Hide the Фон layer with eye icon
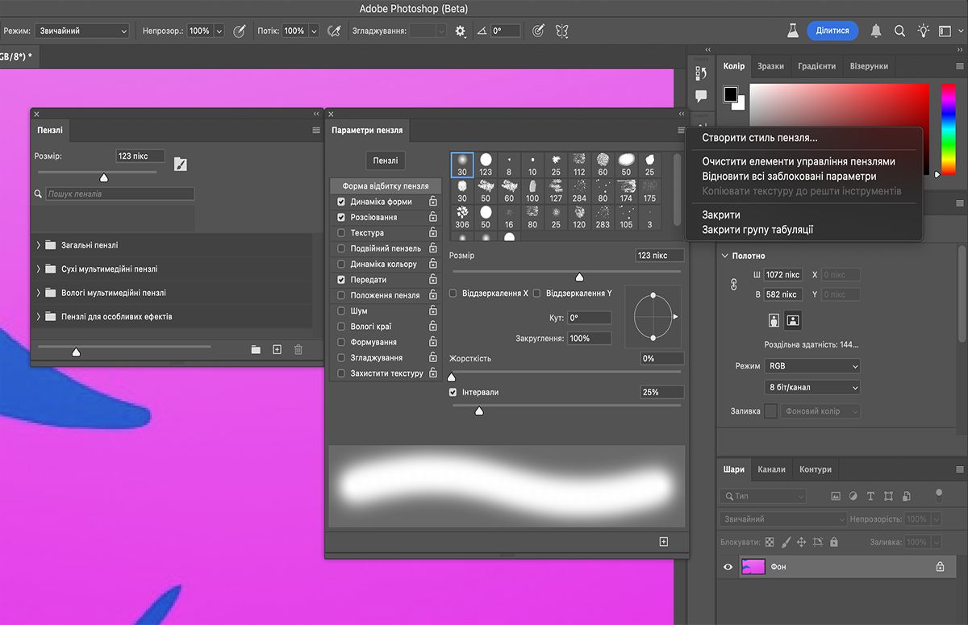The height and width of the screenshot is (625, 968). click(x=728, y=567)
